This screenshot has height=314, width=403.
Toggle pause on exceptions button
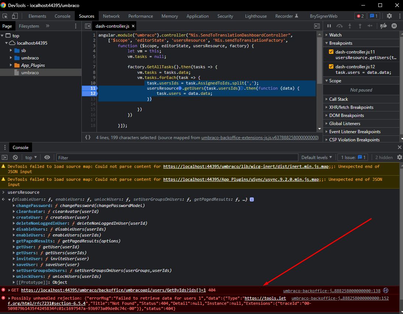(x=394, y=26)
